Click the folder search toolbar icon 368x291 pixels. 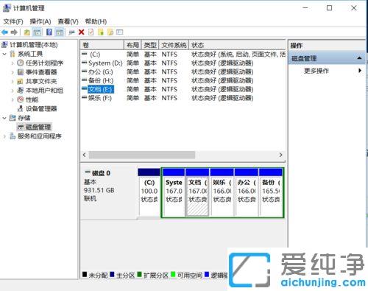pos(110,32)
